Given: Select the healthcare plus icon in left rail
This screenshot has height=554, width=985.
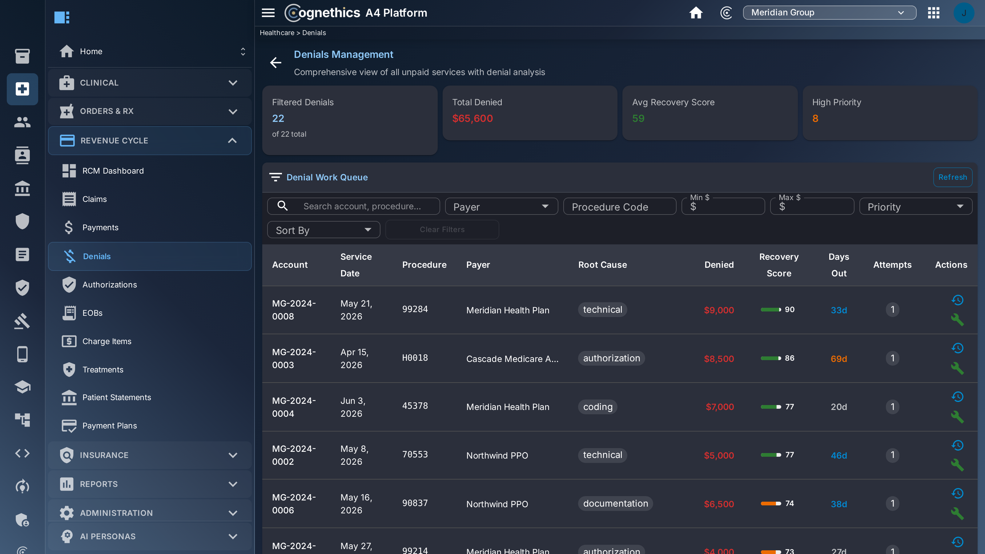Looking at the screenshot, I should point(22,89).
